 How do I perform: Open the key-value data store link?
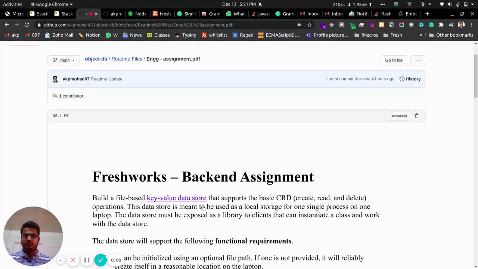(176, 198)
